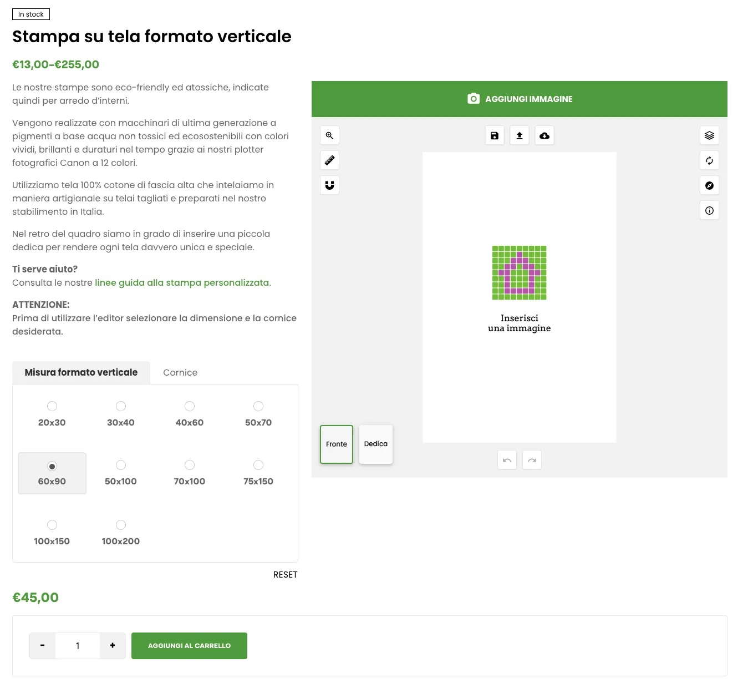Select the 20x30 size option
The height and width of the screenshot is (688, 753).
point(52,406)
